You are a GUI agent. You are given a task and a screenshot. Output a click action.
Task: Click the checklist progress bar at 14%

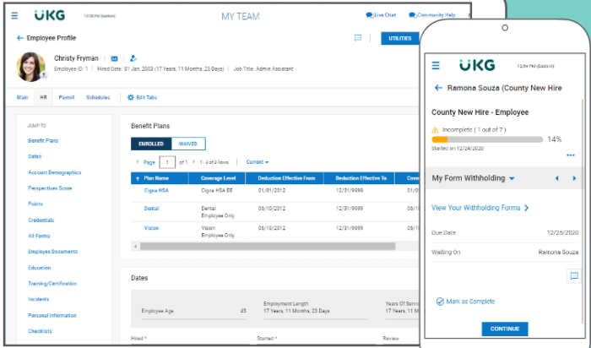tap(487, 139)
